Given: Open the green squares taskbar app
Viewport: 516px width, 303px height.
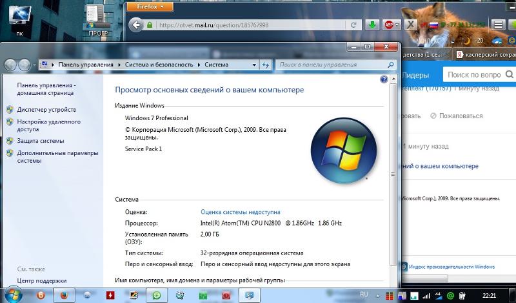Looking at the screenshot, I should click(x=203, y=295).
